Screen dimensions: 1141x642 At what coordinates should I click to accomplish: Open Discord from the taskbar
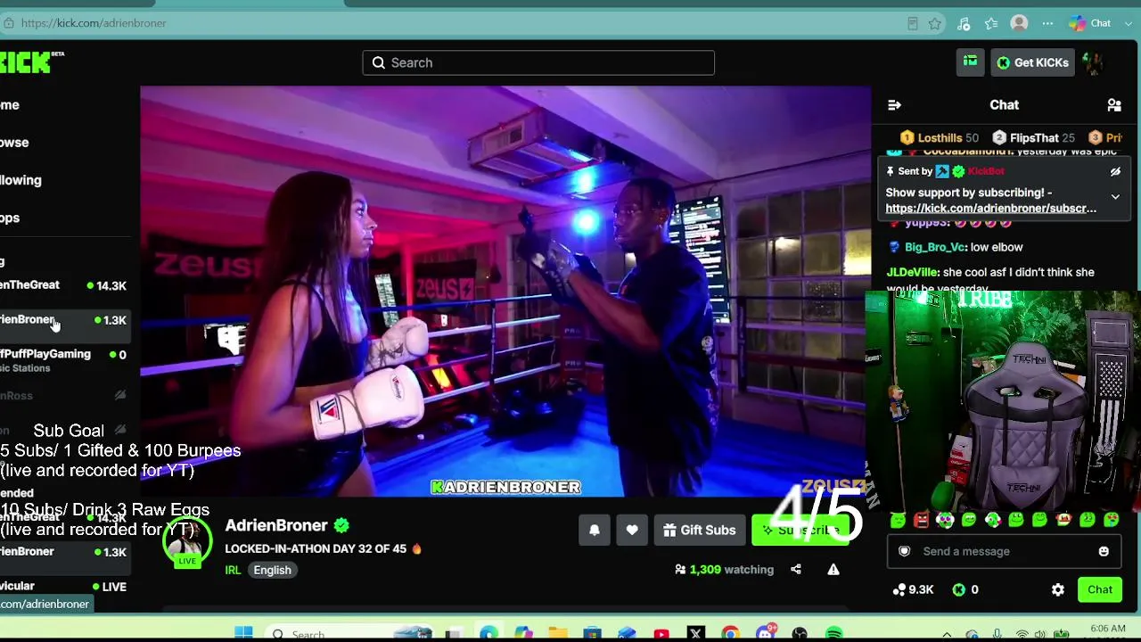765,634
